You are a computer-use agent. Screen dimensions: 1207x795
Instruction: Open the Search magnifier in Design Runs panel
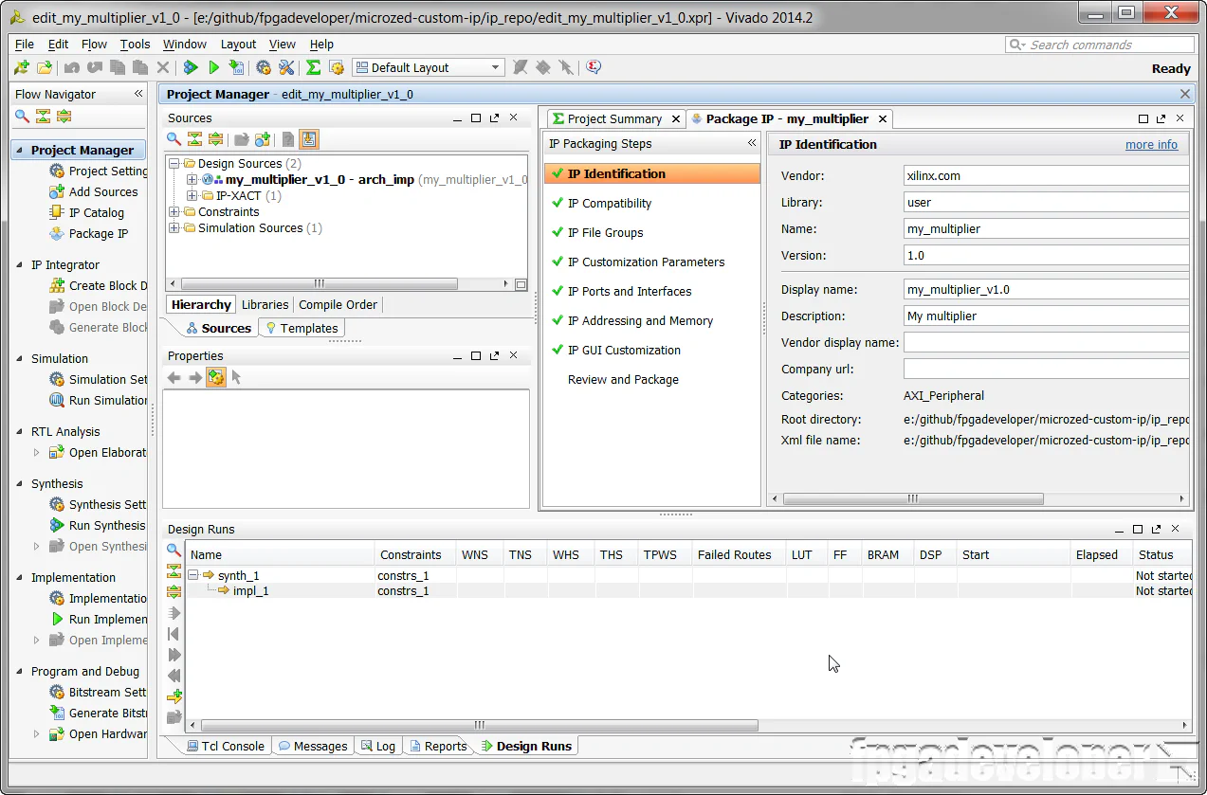click(x=174, y=551)
